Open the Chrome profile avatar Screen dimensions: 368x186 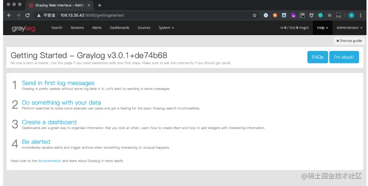(x=351, y=15)
